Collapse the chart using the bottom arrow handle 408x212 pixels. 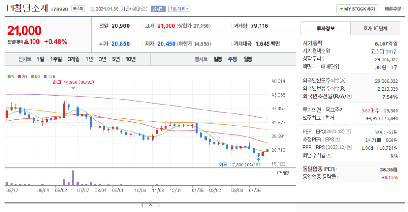(x=150, y=205)
